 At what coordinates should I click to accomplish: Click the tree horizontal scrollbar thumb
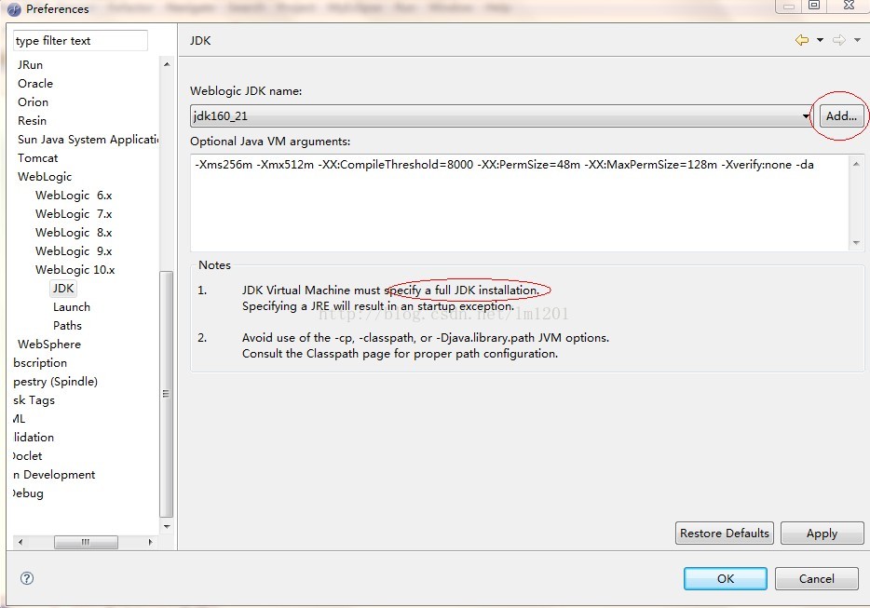[86, 542]
